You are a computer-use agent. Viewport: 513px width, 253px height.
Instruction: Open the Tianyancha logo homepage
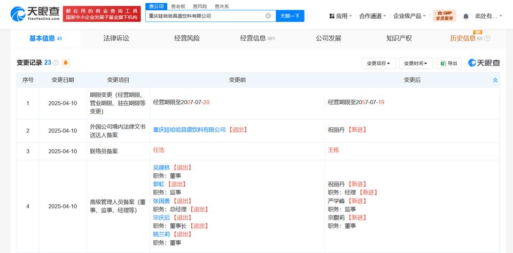coord(35,14)
